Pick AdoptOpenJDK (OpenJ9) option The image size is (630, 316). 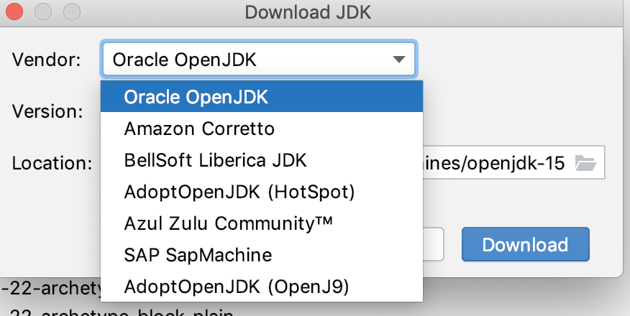tap(262, 287)
